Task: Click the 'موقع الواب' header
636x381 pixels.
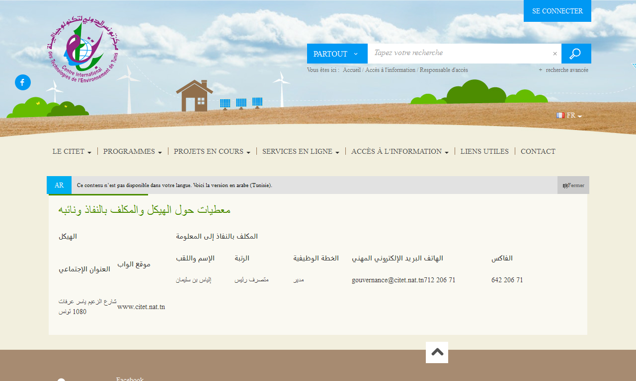Action: 134,264
